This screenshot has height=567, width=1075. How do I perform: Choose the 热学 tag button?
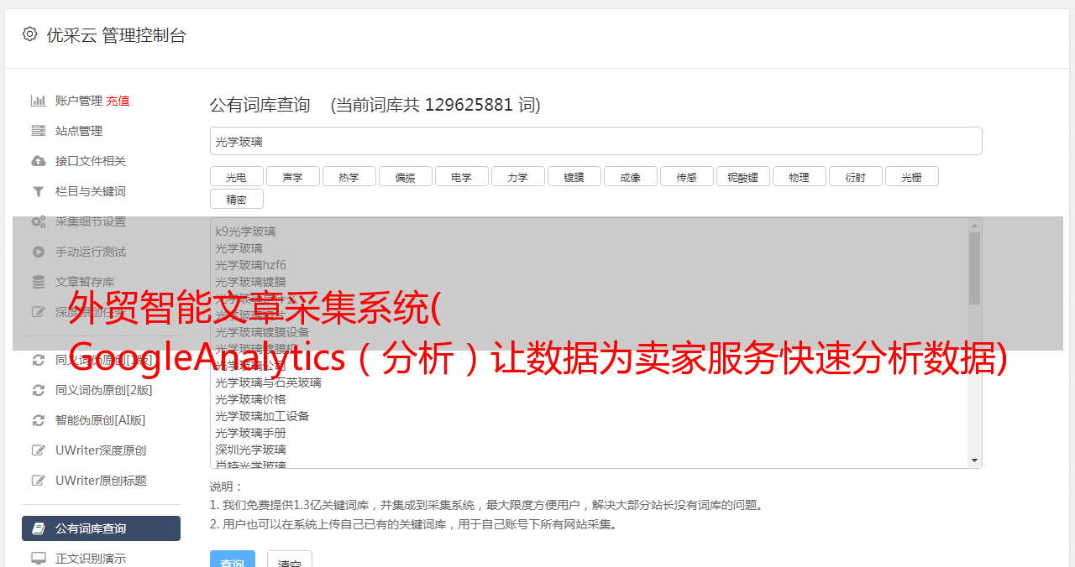pyautogui.click(x=349, y=176)
